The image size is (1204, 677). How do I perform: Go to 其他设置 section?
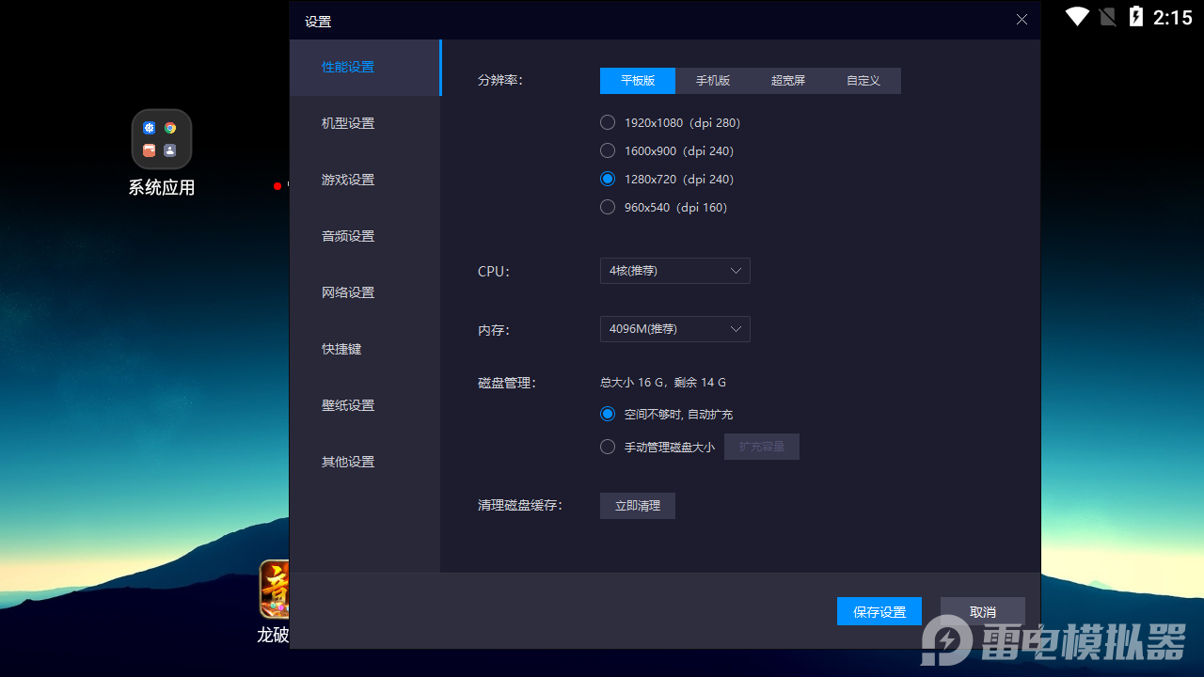(x=365, y=462)
